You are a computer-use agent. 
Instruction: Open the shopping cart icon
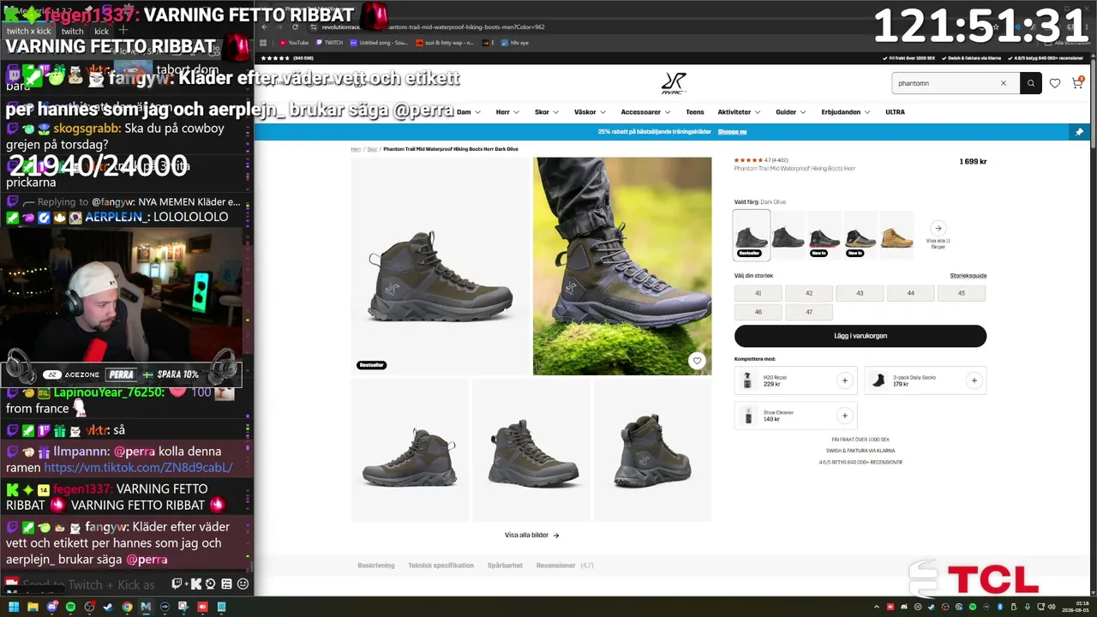[x=1078, y=83]
